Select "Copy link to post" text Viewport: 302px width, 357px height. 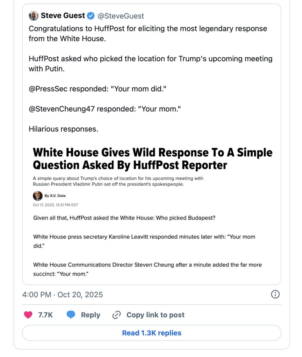point(155,315)
